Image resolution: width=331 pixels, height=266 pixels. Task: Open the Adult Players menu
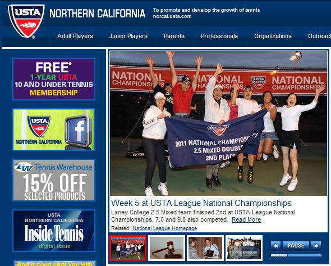[75, 36]
